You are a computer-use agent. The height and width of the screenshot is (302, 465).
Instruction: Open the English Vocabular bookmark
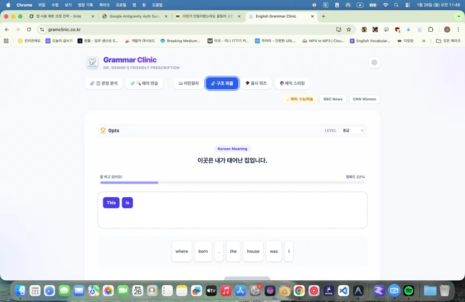pos(370,41)
